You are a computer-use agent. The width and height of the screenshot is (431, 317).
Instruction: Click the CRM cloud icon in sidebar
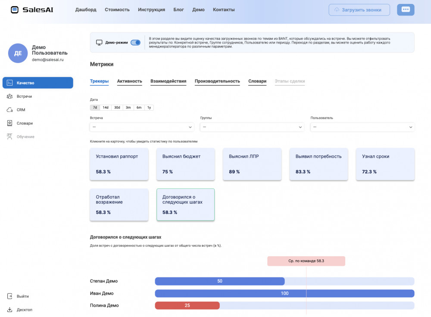point(9,110)
